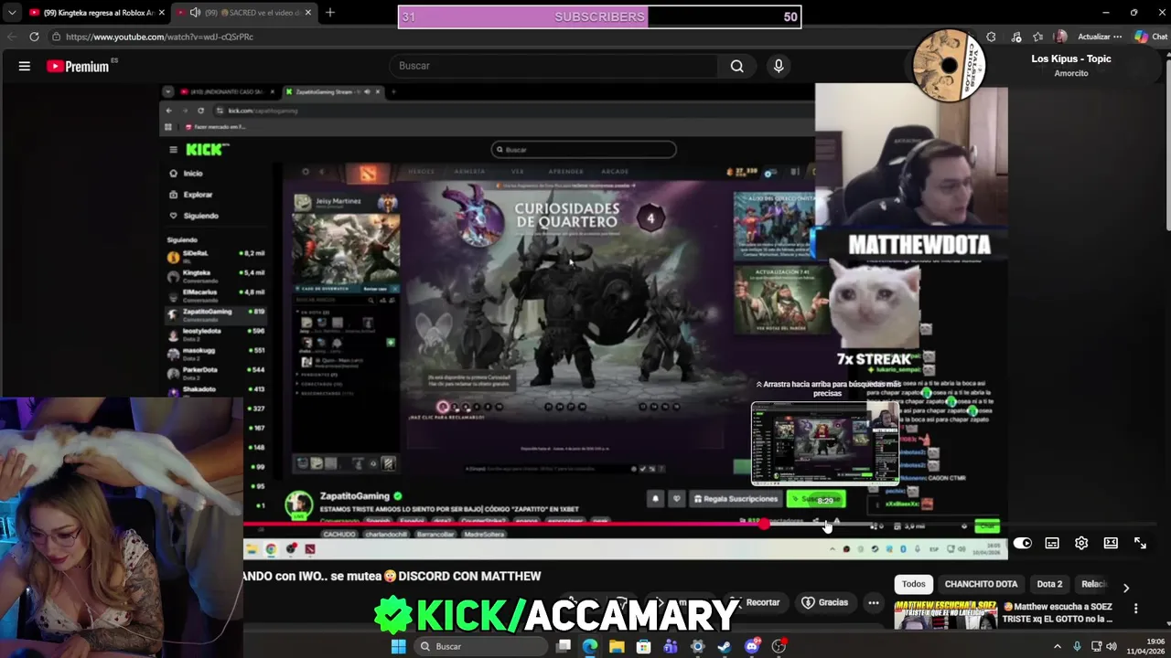Open the YouTube guide hamburger menu

[25, 66]
